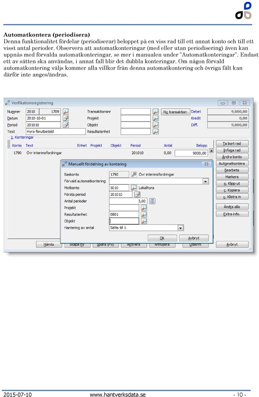259x397 pixels.
Task: Open the Hantering av antal dropdown
Action: coord(180,228)
